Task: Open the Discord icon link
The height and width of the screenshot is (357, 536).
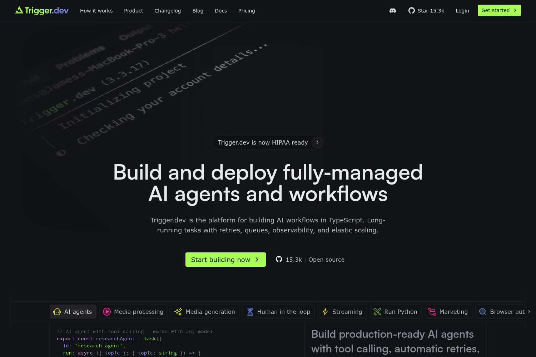Action: click(393, 11)
